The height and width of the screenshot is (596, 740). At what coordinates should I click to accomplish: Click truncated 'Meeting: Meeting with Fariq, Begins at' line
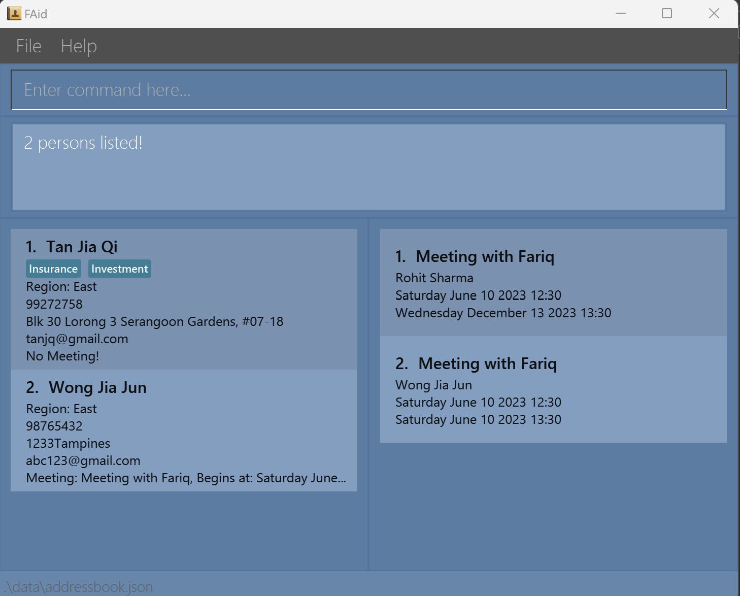tap(186, 478)
